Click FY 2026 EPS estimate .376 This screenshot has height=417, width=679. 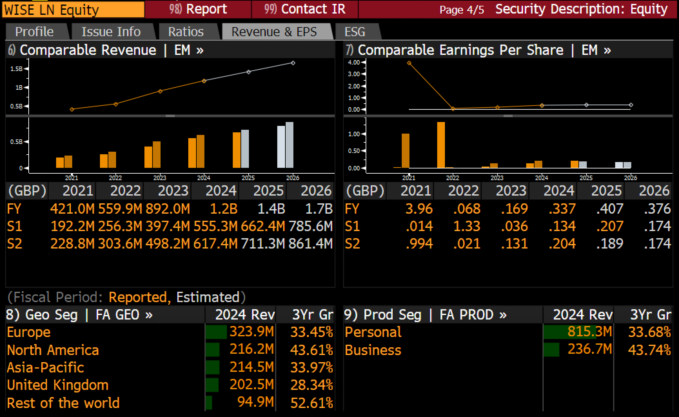(x=657, y=209)
